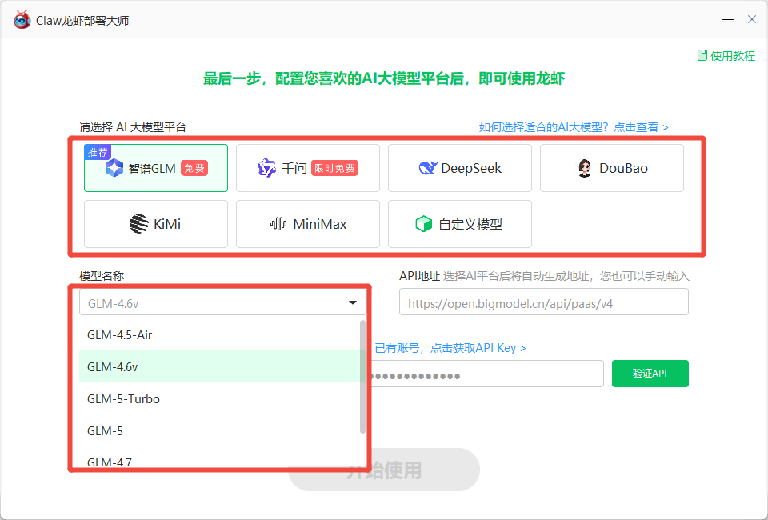Click the 开始使用 button

point(384,470)
